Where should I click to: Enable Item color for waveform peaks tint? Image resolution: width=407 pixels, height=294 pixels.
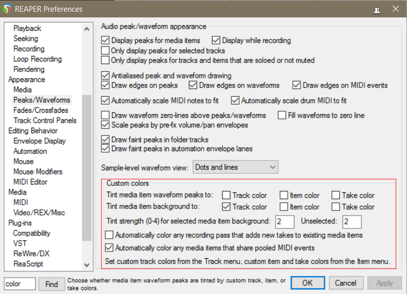284,195
